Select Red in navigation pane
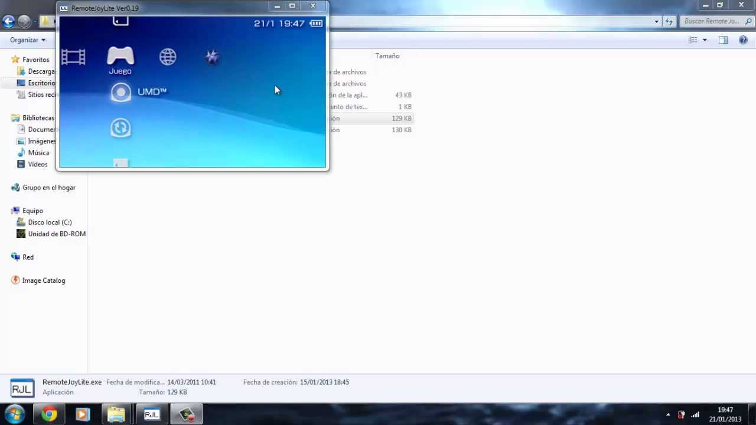This screenshot has width=756, height=425. click(28, 257)
